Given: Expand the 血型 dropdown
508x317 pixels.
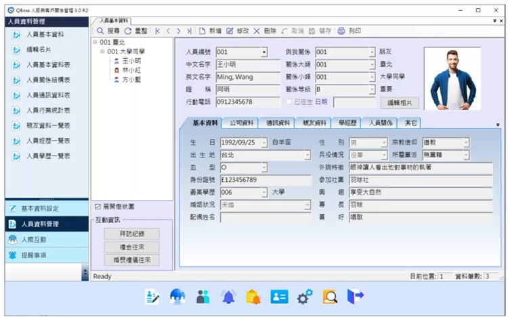Looking at the screenshot, I should [x=307, y=168].
